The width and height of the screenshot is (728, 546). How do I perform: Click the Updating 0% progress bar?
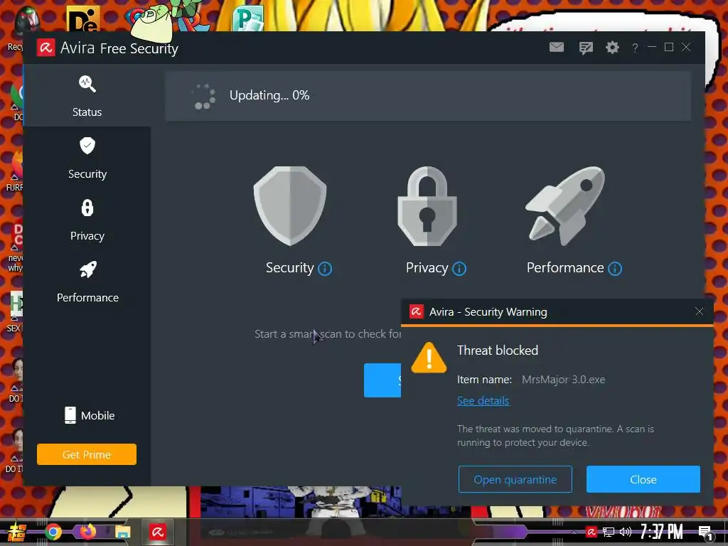coord(428,96)
